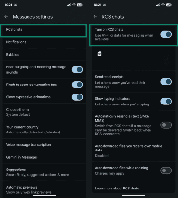The width and height of the screenshot is (178, 198).
Task: Toggle Show typing indicators switch
Action: [x=166, y=101]
